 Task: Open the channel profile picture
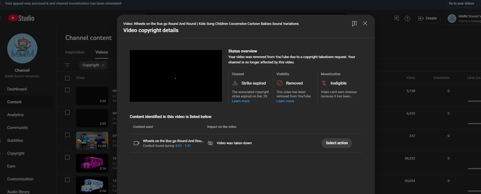[x=22, y=48]
